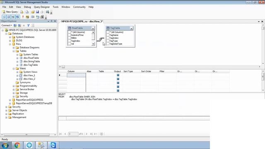The image size is (265, 149).
Task: Toggle the Show Criteria Pane icon
Action: (8, 17)
